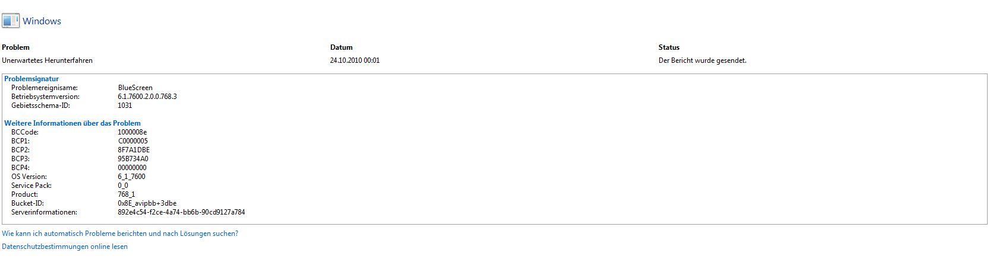Click the Status column header
The height and width of the screenshot is (259, 993).
(x=669, y=47)
